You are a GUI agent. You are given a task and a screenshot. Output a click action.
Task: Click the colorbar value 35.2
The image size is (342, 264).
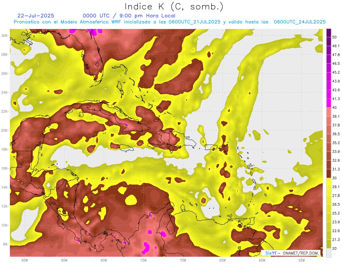(x=336, y=143)
